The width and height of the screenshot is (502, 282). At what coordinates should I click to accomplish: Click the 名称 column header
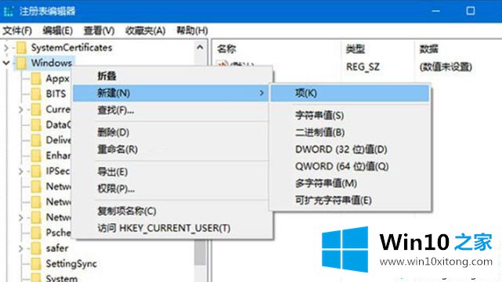point(276,49)
